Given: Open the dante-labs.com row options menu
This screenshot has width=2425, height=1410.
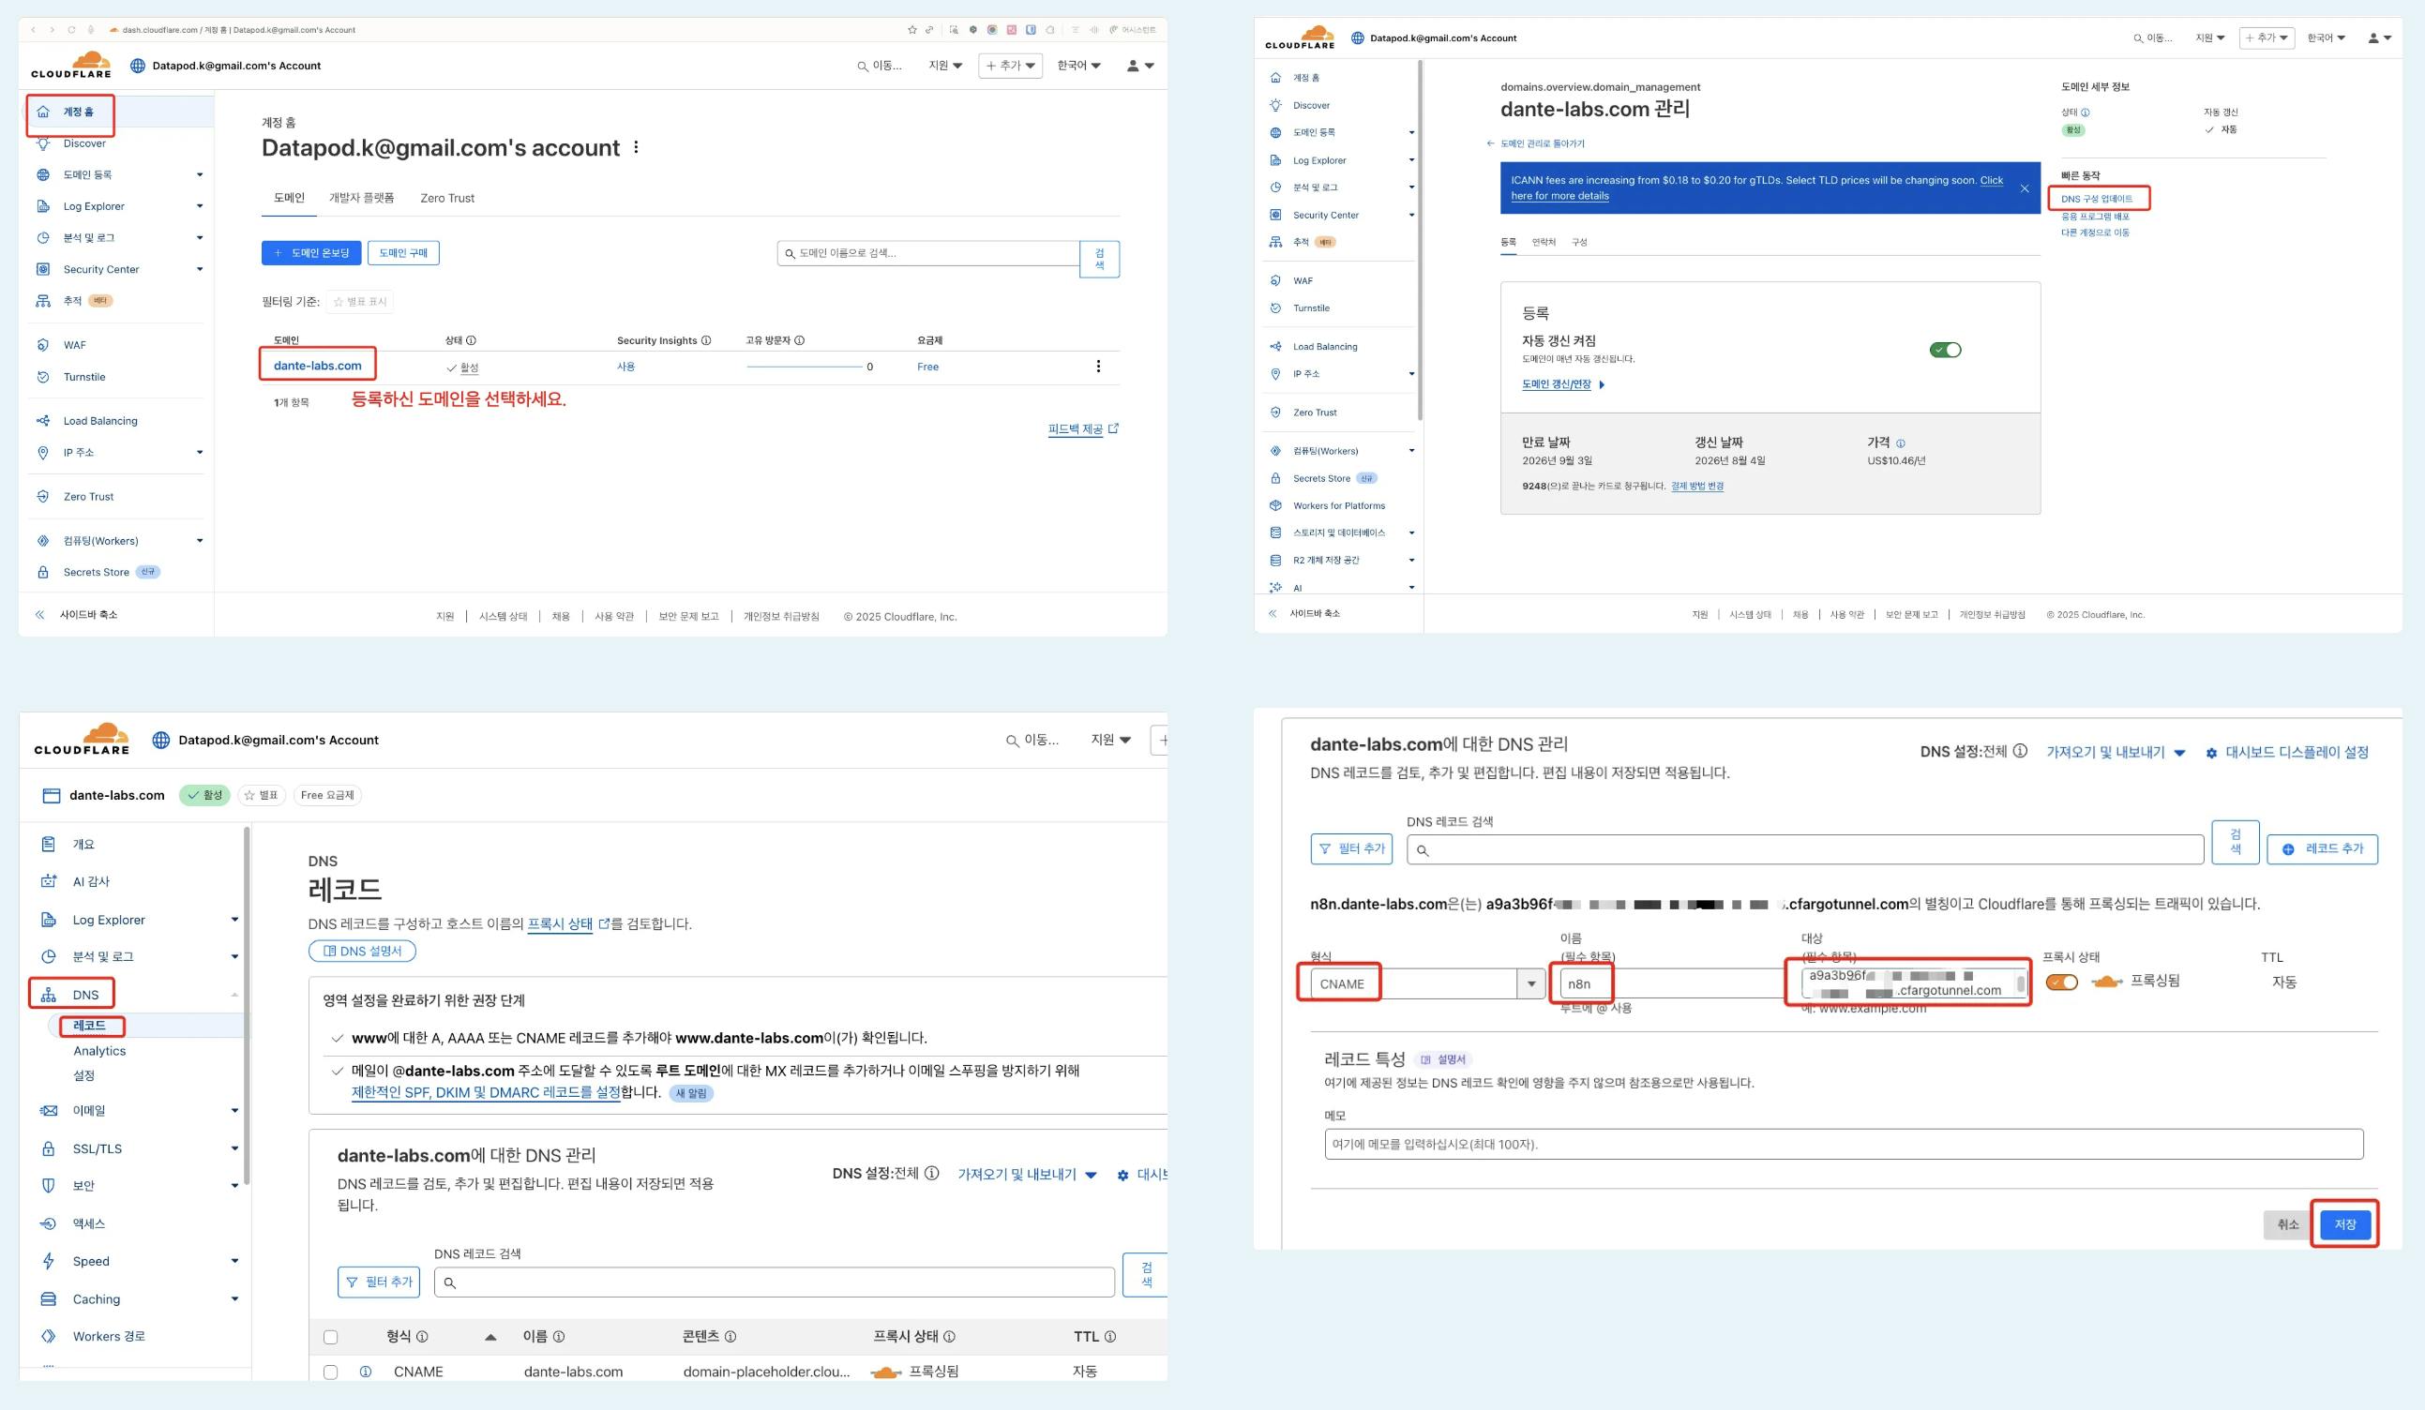Looking at the screenshot, I should [x=1098, y=367].
